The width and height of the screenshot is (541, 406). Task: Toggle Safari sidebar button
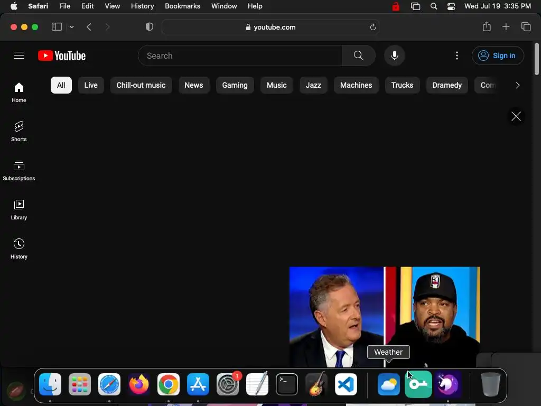(57, 27)
